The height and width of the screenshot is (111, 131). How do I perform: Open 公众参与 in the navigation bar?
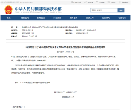click(106, 18)
